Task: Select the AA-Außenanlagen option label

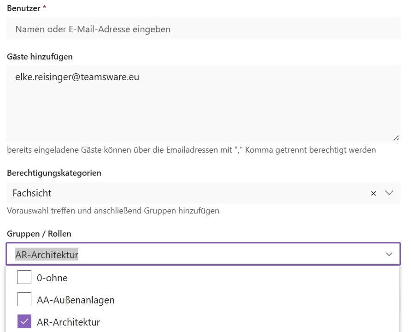Action: point(76,300)
